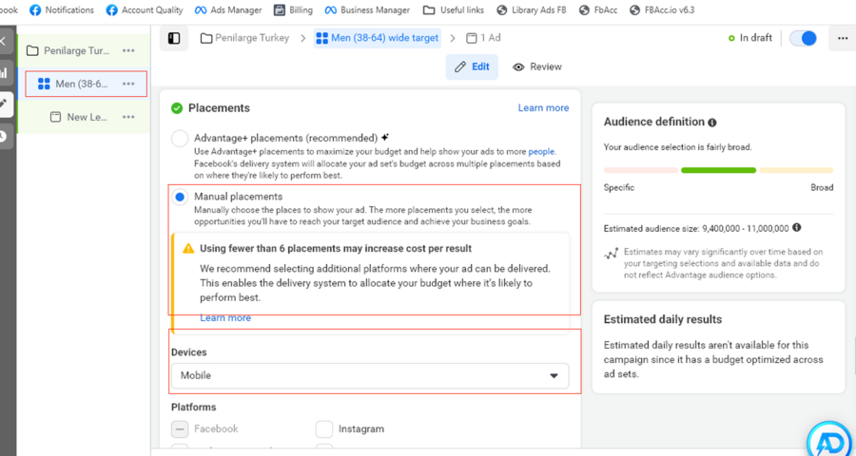Open the Notifications bookmark

61,9
